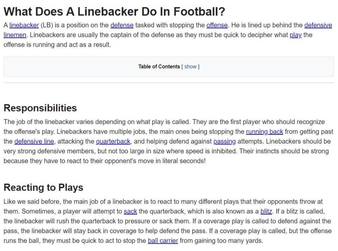Click the 'passing' link
The height and width of the screenshot is (251, 338).
224,141
